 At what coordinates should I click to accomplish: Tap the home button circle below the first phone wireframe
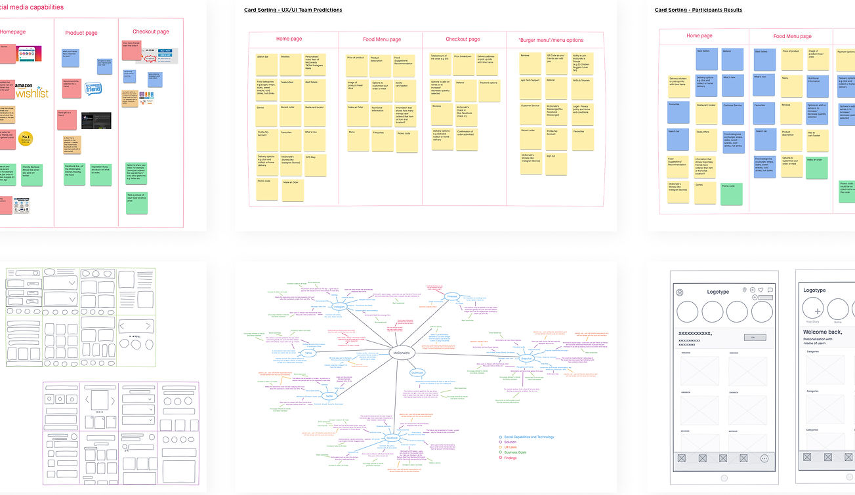pos(724,477)
